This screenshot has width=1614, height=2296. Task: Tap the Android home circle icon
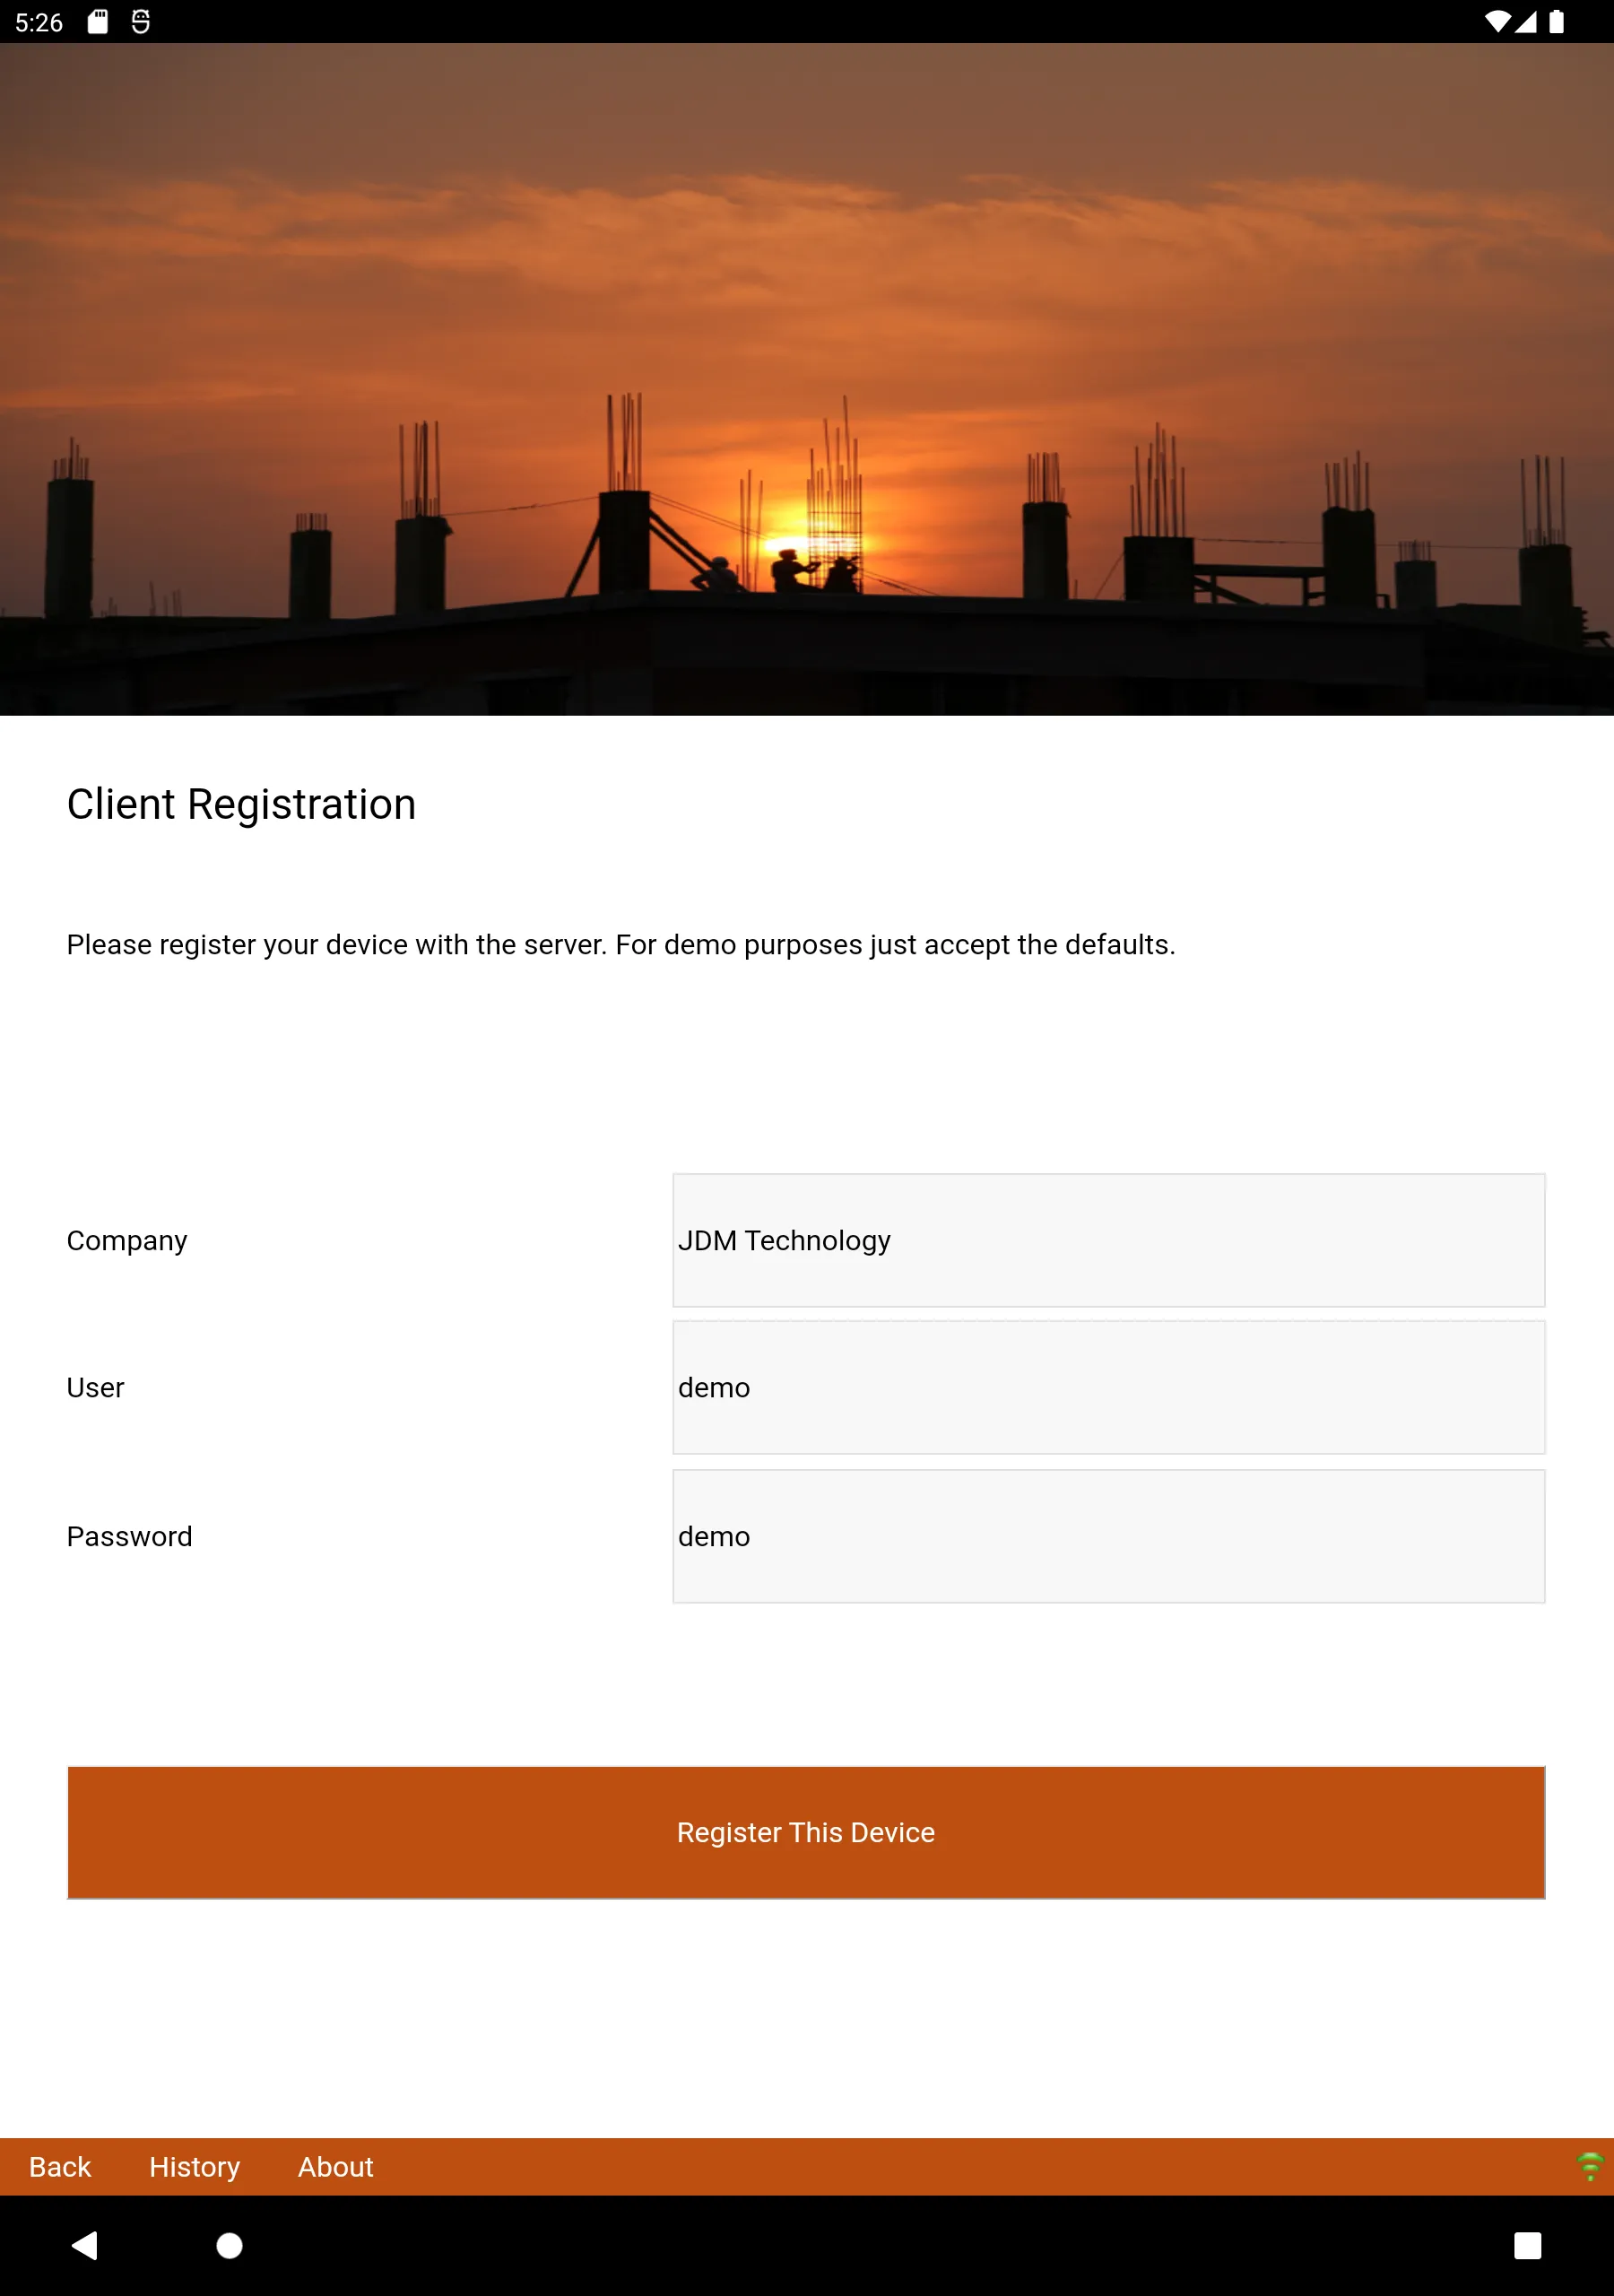(229, 2246)
